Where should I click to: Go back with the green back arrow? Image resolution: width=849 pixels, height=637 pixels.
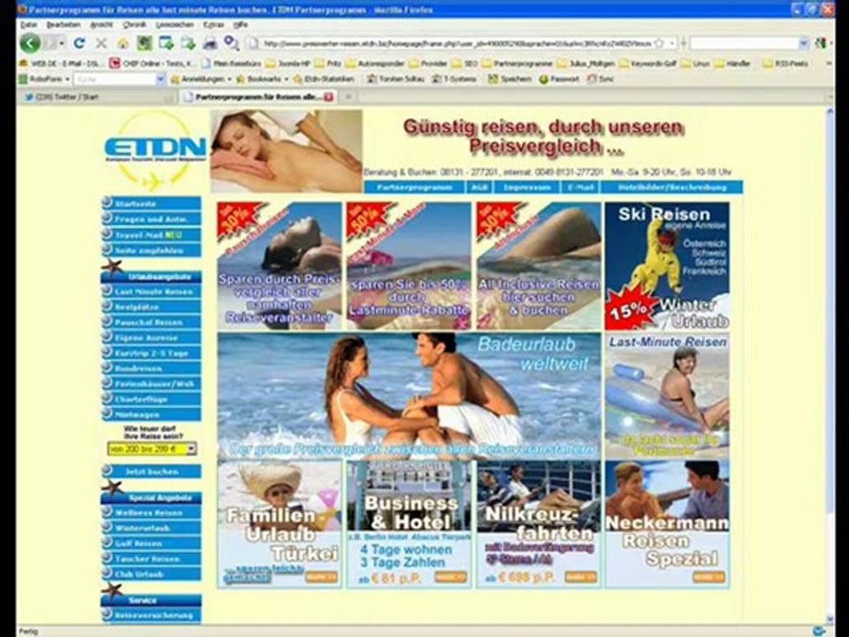click(30, 42)
